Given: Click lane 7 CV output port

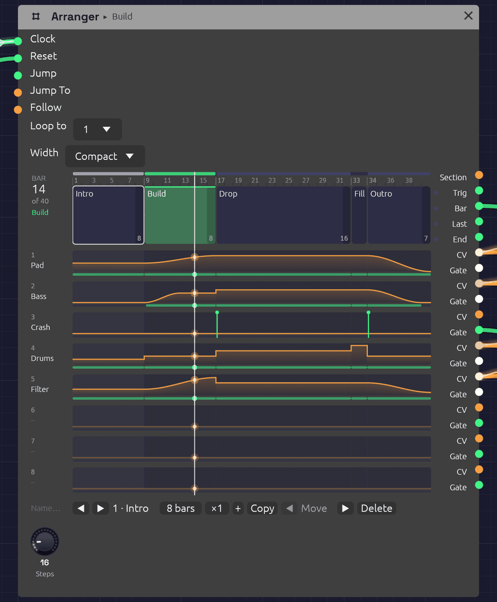Looking at the screenshot, I should 479,438.
